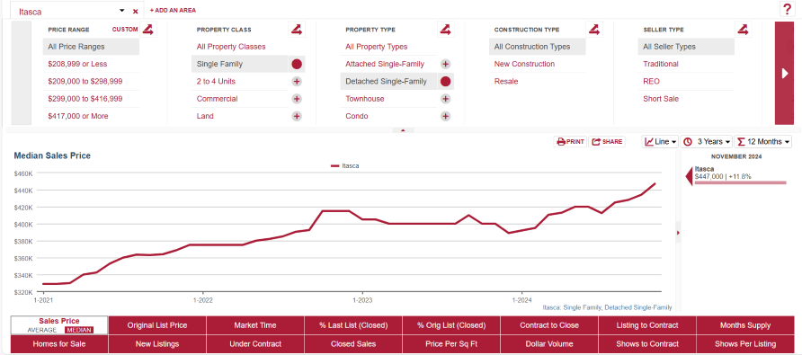
Task: Switch to the Months Supply metric tab
Action: point(744,325)
